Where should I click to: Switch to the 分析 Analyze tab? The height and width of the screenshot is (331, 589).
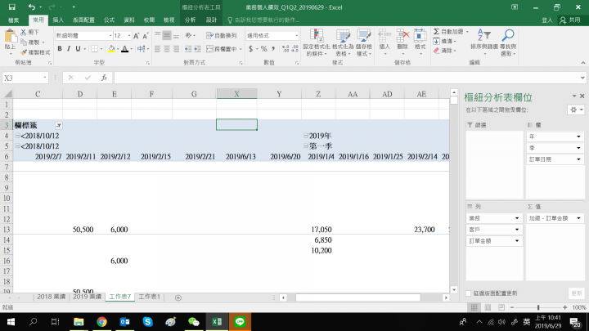pos(190,20)
